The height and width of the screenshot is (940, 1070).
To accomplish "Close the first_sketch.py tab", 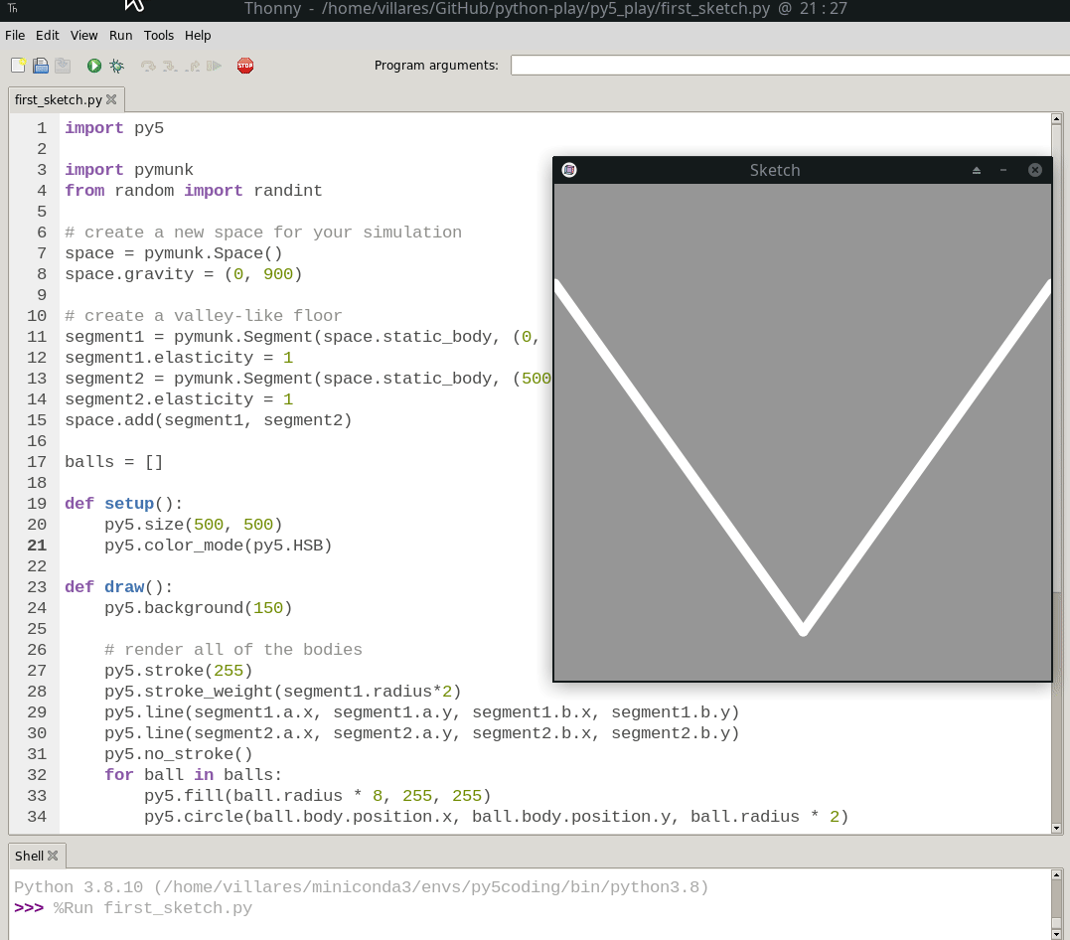I will pyautogui.click(x=111, y=99).
